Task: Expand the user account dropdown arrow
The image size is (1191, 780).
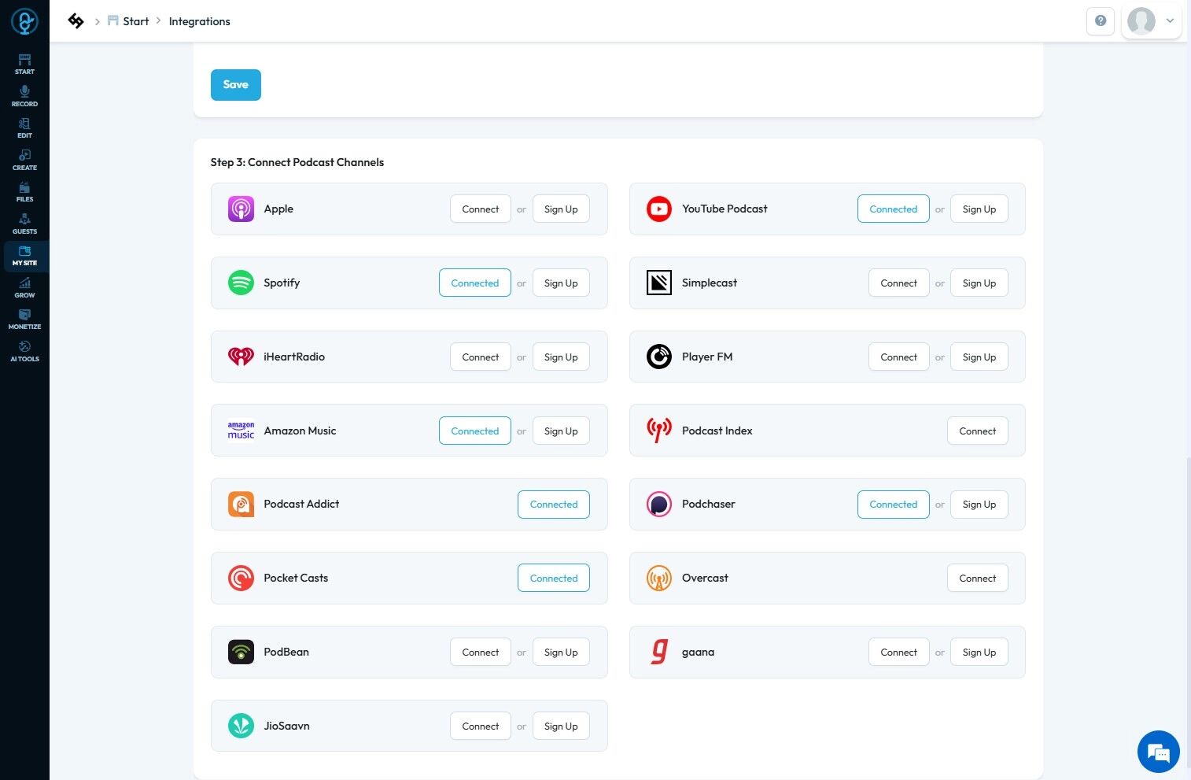Action: (1170, 21)
